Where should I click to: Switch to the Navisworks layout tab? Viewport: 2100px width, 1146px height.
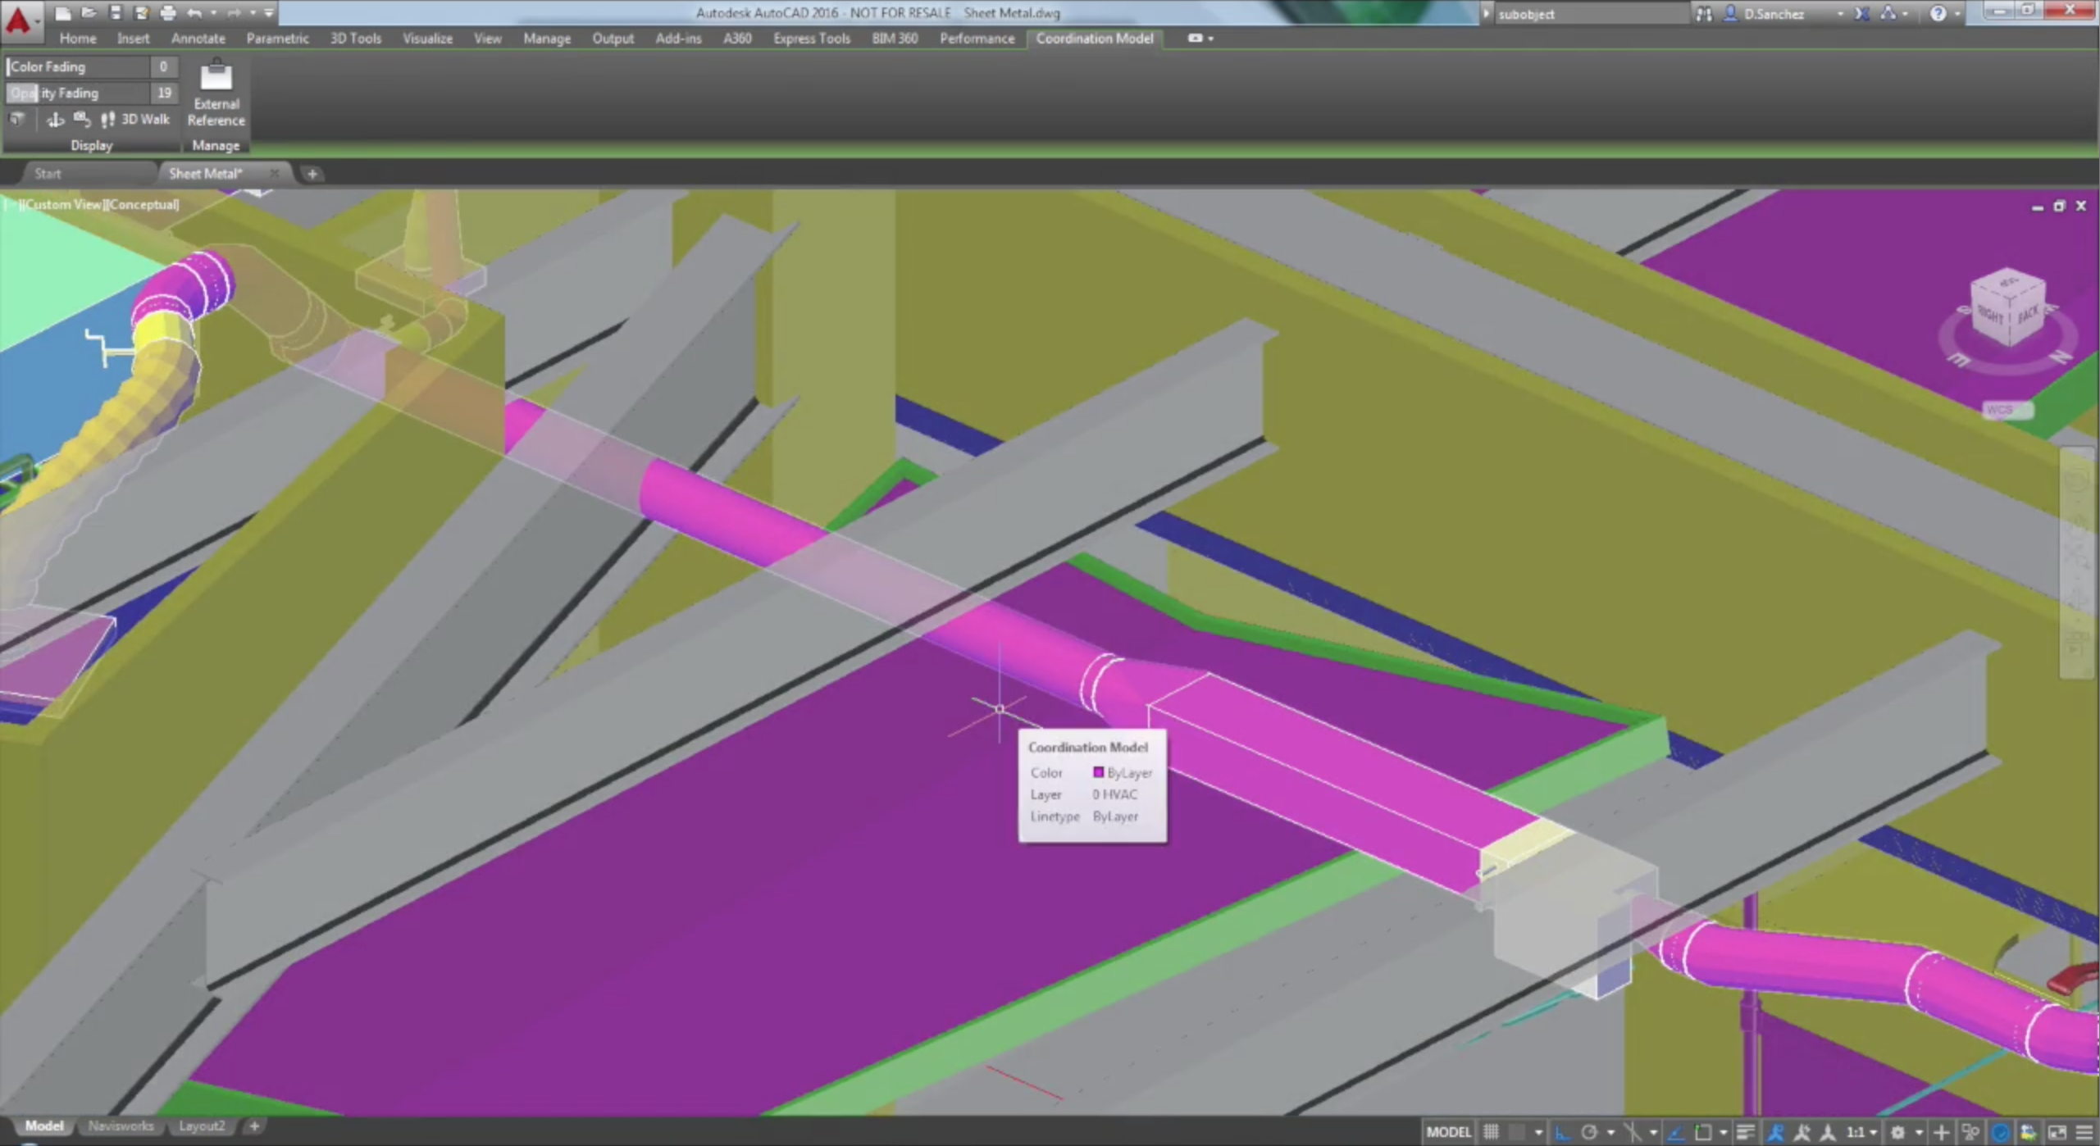[x=121, y=1126]
